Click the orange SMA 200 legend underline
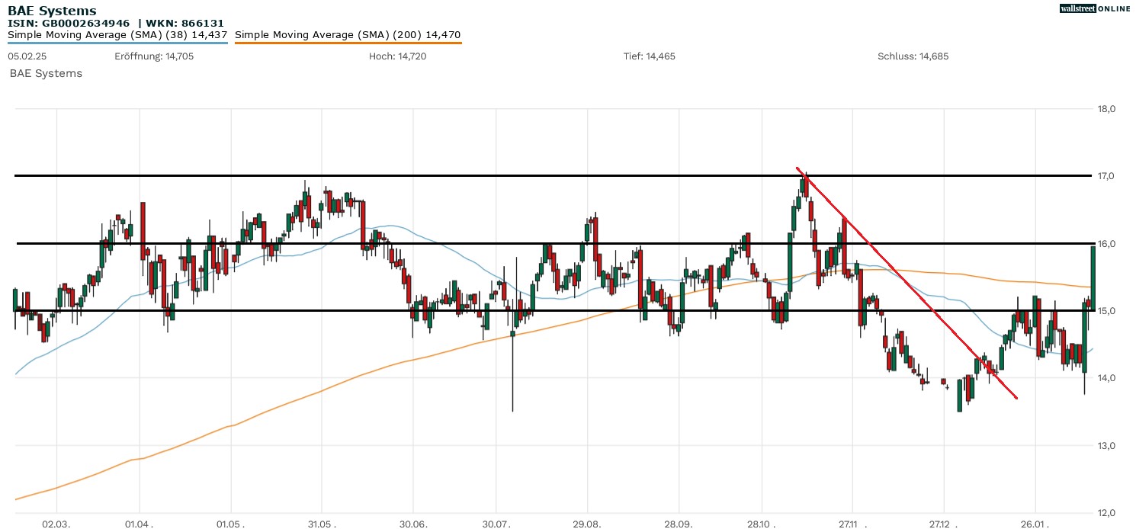The height and width of the screenshot is (529, 1136). pos(348,43)
